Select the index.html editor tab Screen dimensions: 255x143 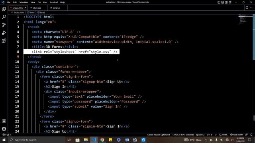(18, 8)
